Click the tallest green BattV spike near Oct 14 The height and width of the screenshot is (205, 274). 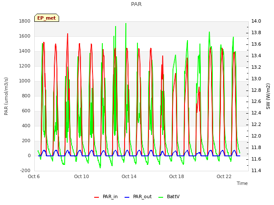coord(126,24)
